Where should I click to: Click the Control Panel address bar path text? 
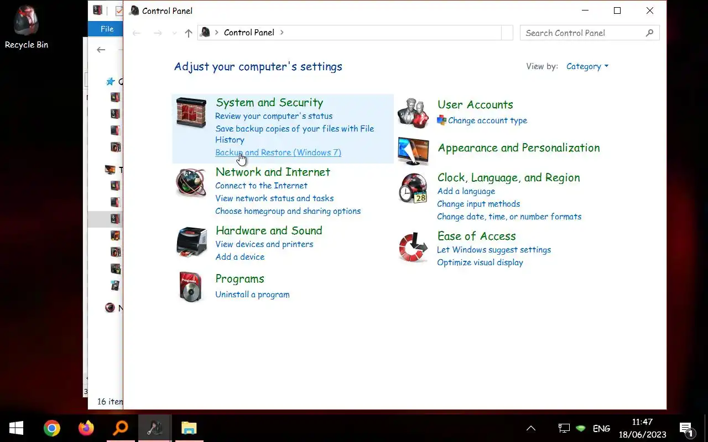coord(249,33)
